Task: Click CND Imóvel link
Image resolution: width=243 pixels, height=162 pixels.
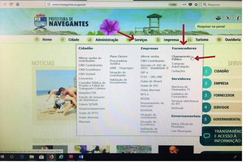Action: (x=87, y=74)
